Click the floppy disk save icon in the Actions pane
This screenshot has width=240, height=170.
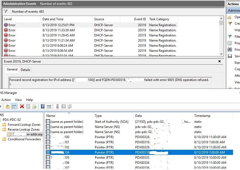(230, 56)
